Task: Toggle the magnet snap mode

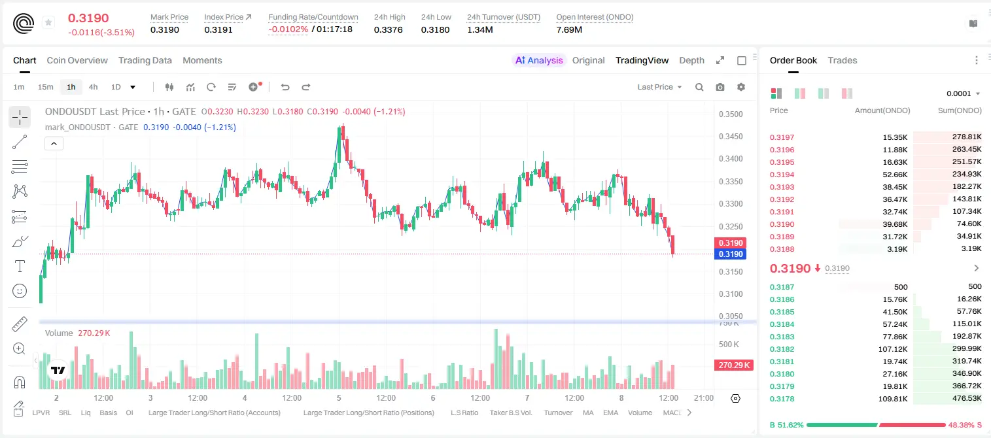Action: (20, 382)
